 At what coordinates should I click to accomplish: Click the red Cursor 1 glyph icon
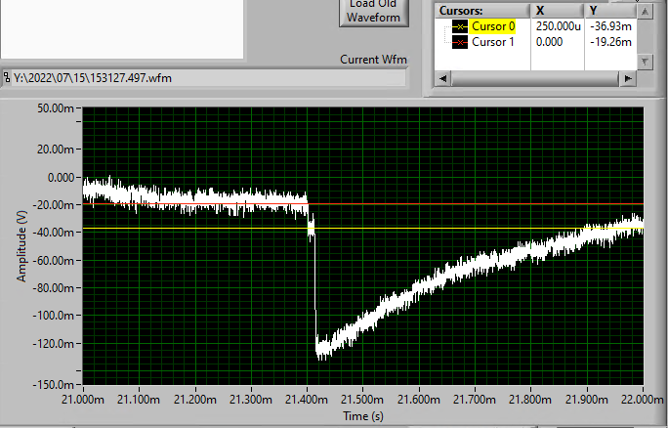pyautogui.click(x=459, y=42)
